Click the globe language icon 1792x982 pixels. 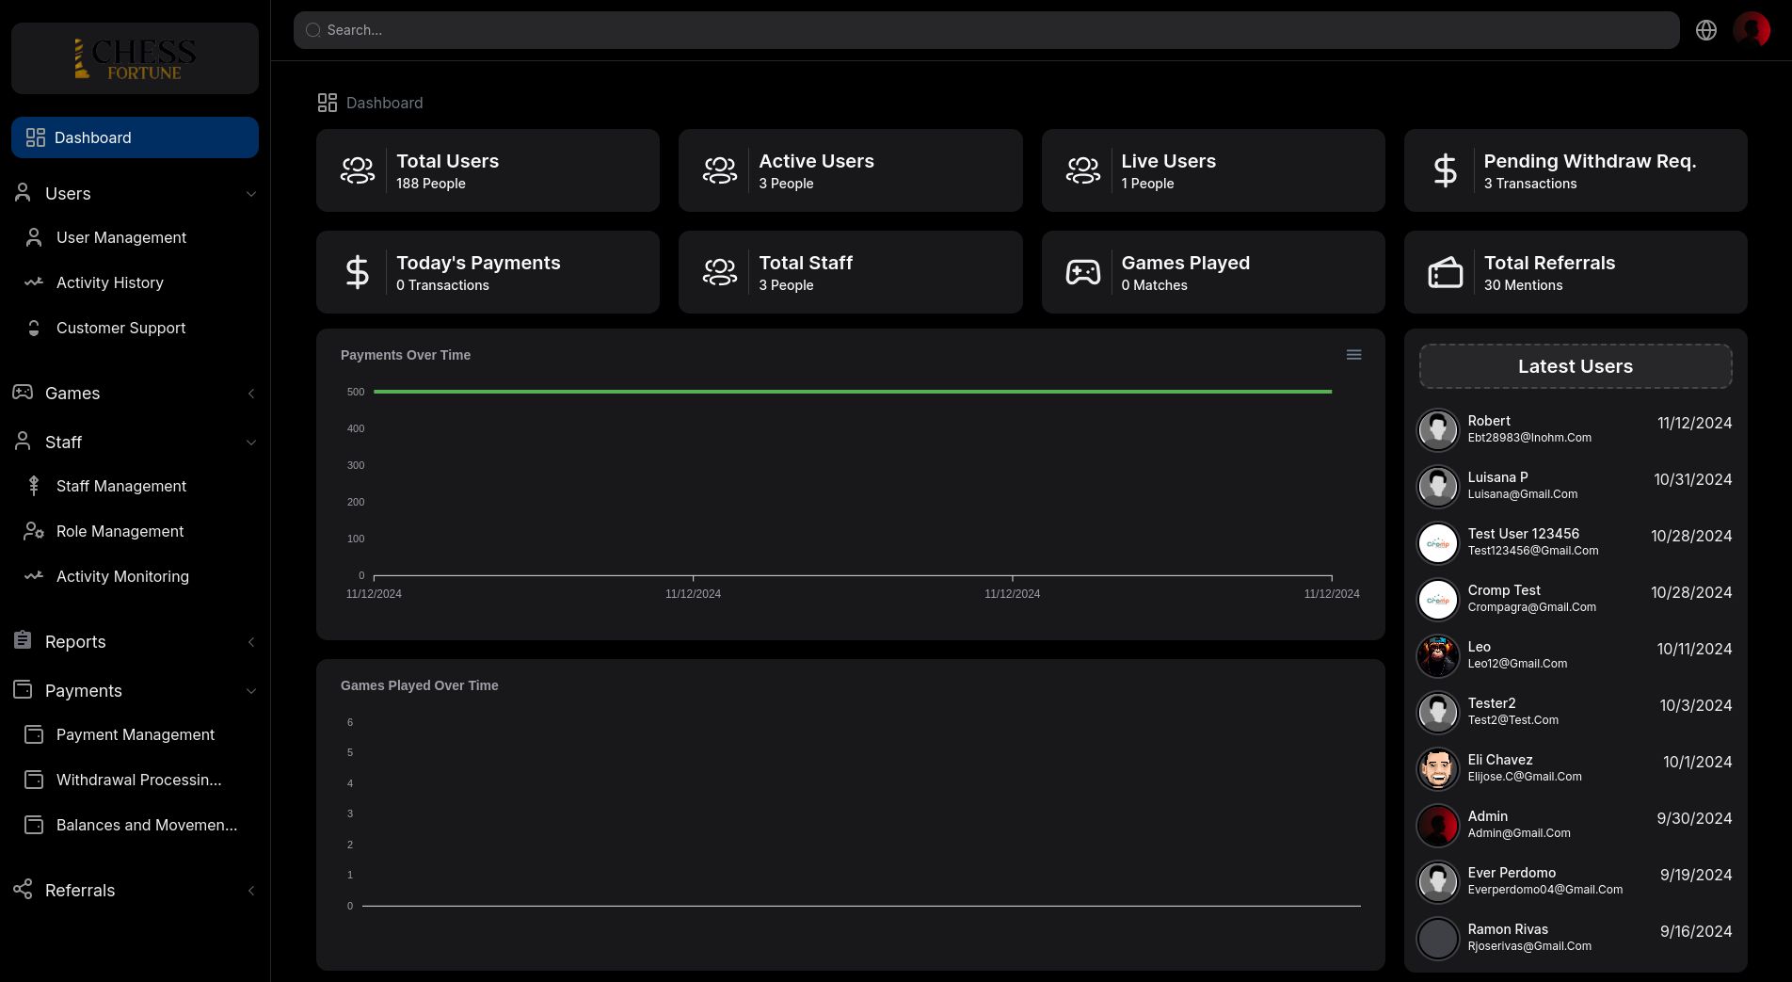click(x=1706, y=30)
